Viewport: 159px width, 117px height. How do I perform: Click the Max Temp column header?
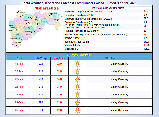[x=59, y=59]
